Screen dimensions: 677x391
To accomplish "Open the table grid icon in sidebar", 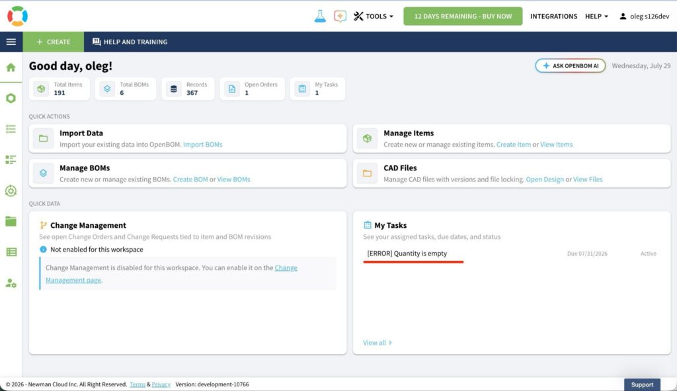I will click(11, 252).
